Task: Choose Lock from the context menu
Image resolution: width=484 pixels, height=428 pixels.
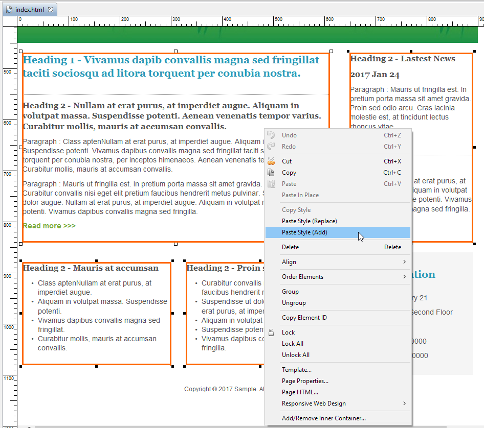Action: coord(338,332)
